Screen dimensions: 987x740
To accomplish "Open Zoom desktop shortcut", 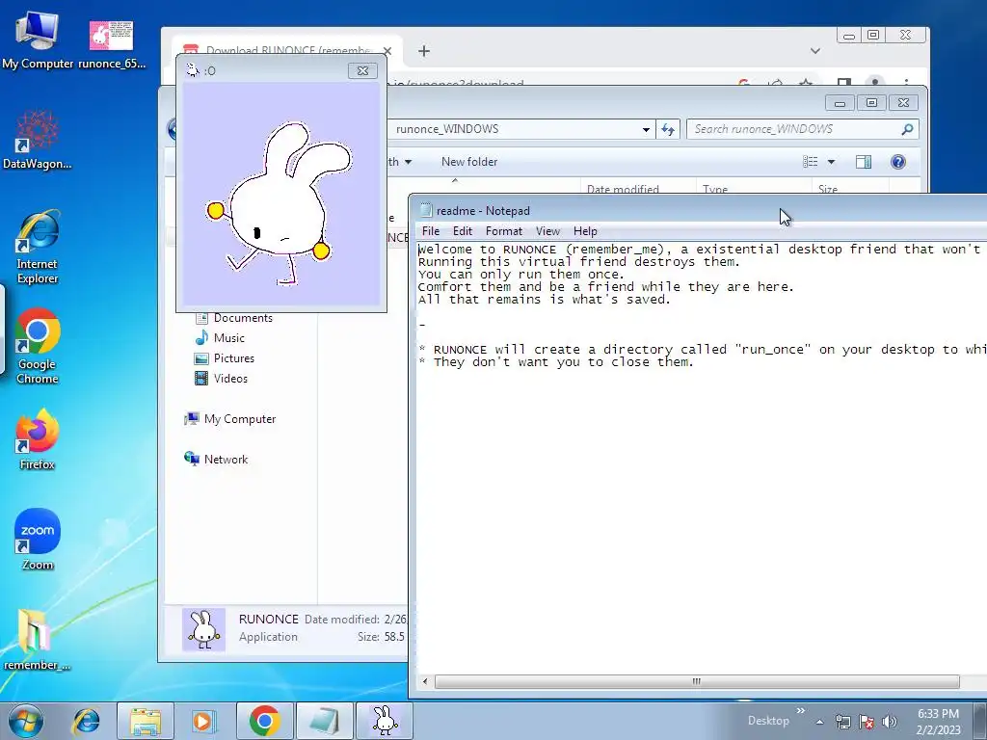I will click(38, 540).
